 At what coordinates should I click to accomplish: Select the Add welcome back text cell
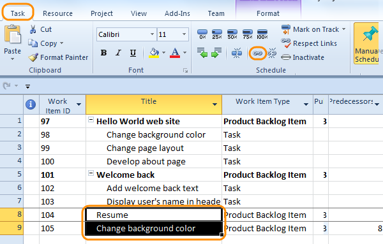pyautogui.click(x=154, y=188)
